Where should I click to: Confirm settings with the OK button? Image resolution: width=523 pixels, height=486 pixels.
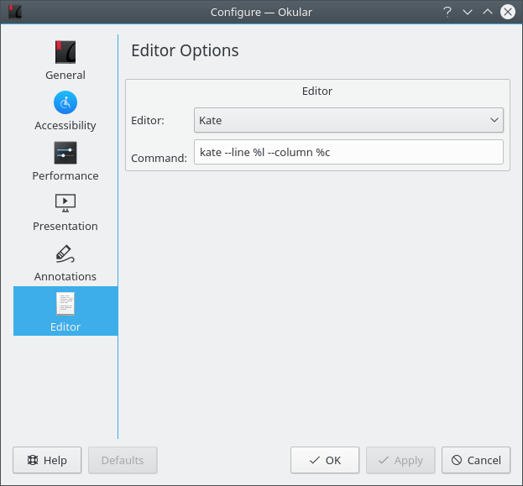[325, 460]
